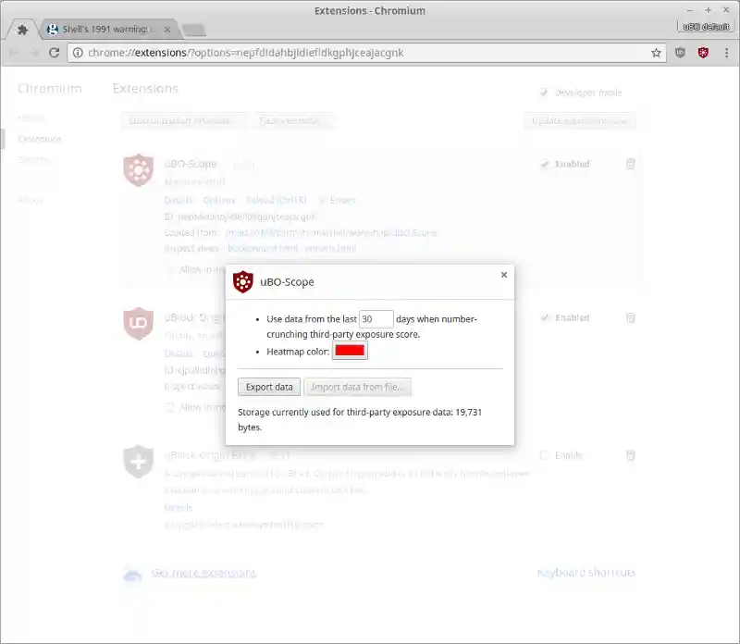Open a new tab button
740x644 pixels.
tap(194, 31)
